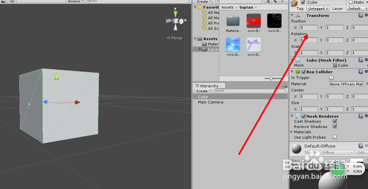
Task: Click tupian in the Project breadcrumb
Action: [x=246, y=7]
